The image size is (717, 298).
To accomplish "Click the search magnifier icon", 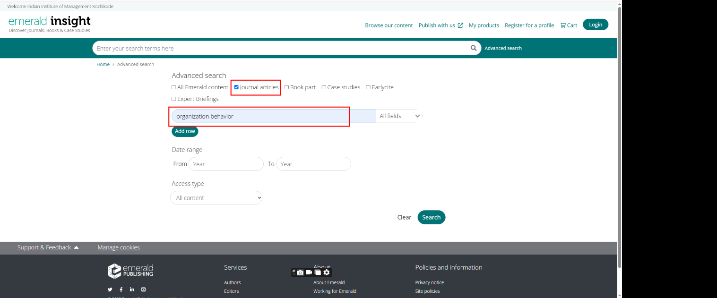I will tap(474, 48).
